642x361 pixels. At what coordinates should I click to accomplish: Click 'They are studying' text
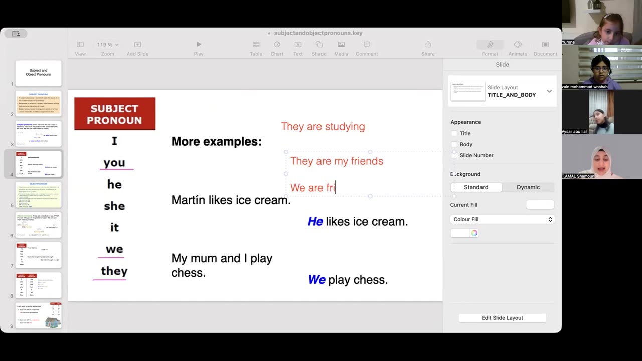(323, 126)
